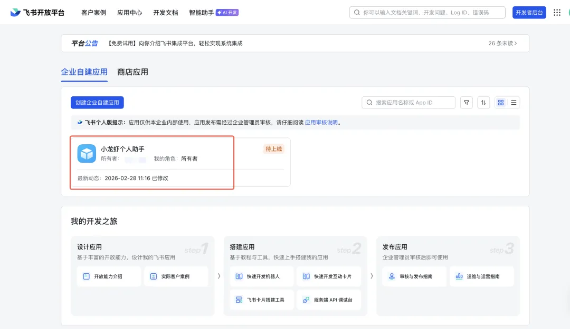Open 快速开发机器人 tutorial

coord(261,276)
